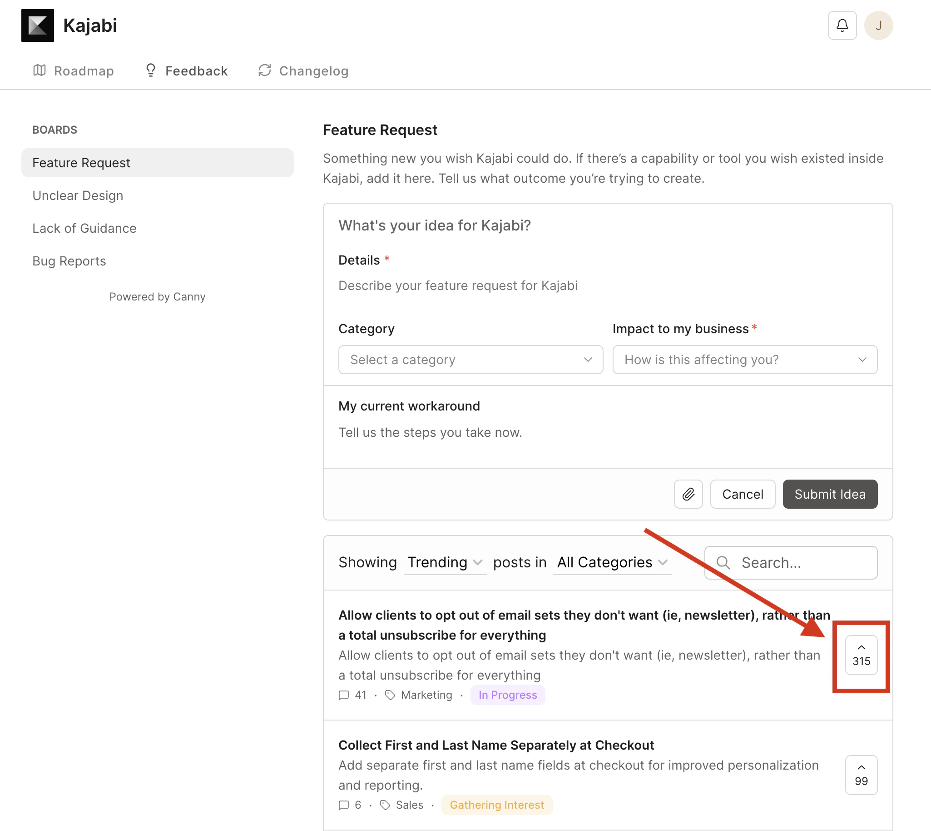
Task: Click the search magnifier icon
Action: tap(723, 562)
